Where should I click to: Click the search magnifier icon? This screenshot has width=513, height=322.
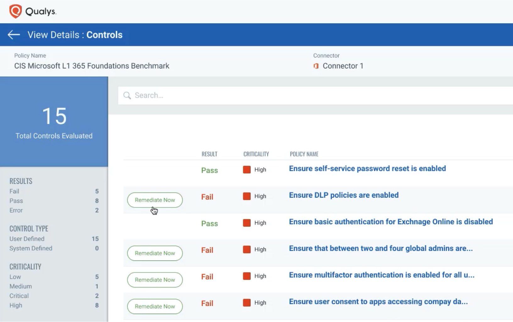[x=127, y=95]
